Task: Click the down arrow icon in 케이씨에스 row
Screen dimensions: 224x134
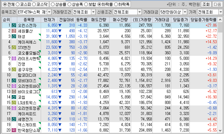Action: point(60,42)
